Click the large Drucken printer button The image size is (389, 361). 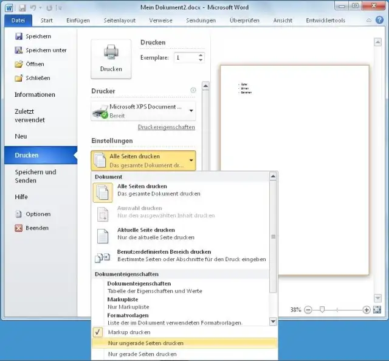111,59
